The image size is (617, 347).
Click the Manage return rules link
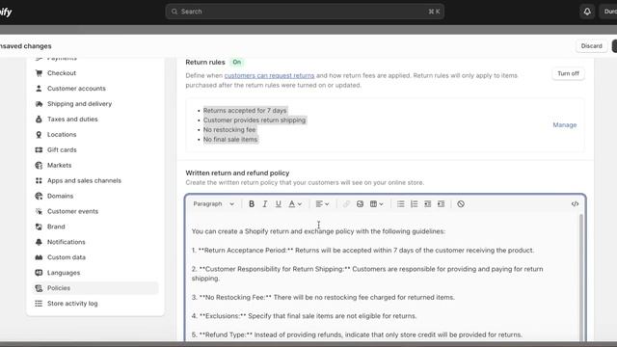[565, 124]
